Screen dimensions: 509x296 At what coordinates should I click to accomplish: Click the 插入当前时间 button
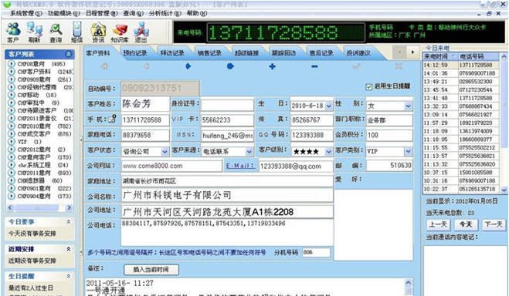(x=151, y=270)
